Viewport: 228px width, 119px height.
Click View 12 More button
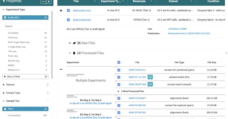pos(25,76)
